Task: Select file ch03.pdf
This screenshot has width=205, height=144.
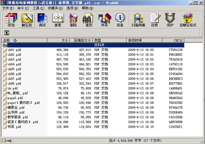Action: 14,60
